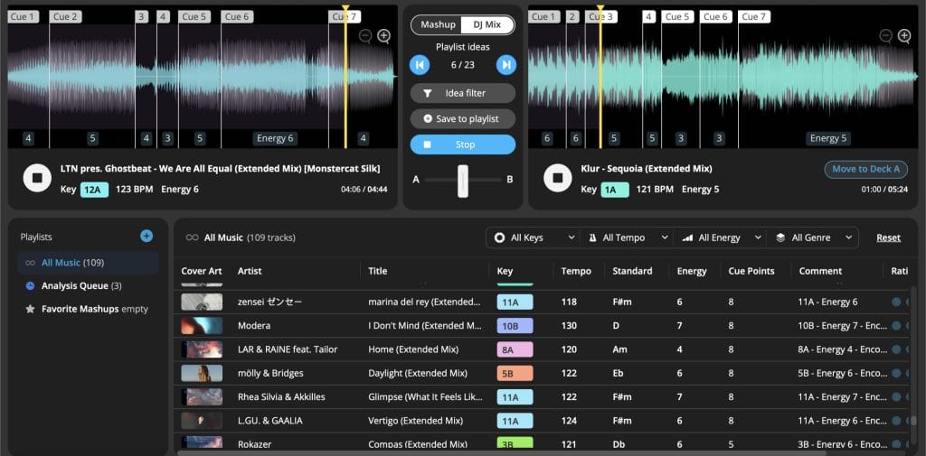Zoom out on the left waveform
Viewport: 926px width, 456px height.
click(365, 36)
